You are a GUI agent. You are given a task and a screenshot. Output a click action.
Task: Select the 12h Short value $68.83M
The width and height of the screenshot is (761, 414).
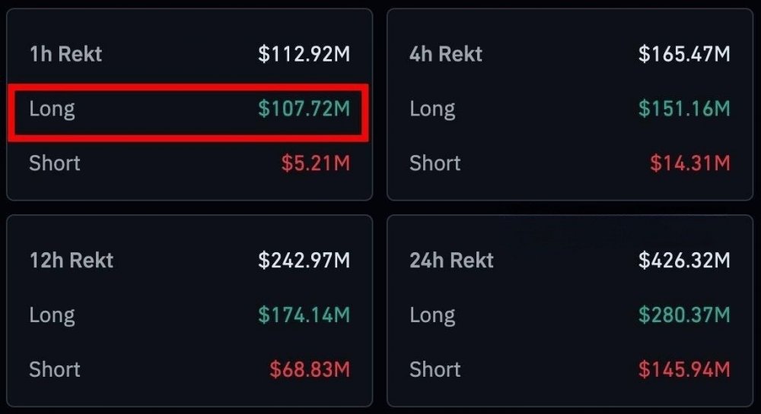[x=309, y=370]
